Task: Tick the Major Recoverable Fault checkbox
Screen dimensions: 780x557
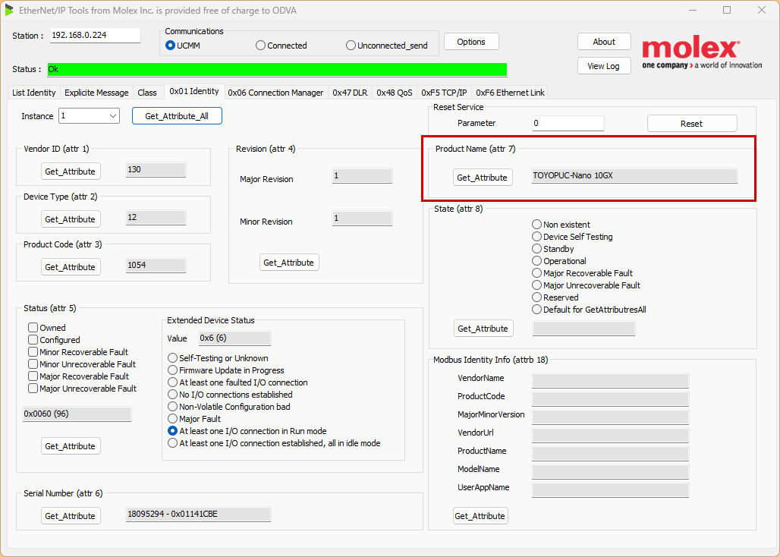Action: coord(33,376)
